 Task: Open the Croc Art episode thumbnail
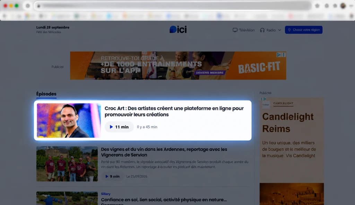69,121
